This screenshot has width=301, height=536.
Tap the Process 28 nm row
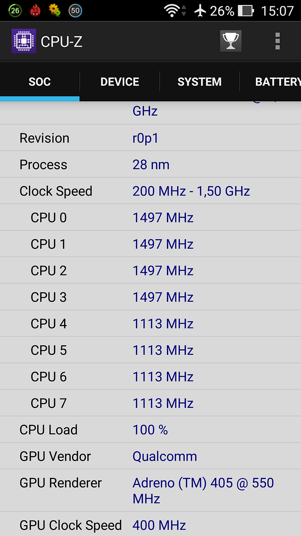coord(150,164)
